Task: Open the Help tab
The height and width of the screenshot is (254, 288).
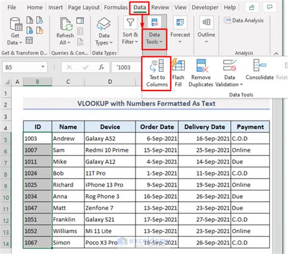Action: click(230, 7)
